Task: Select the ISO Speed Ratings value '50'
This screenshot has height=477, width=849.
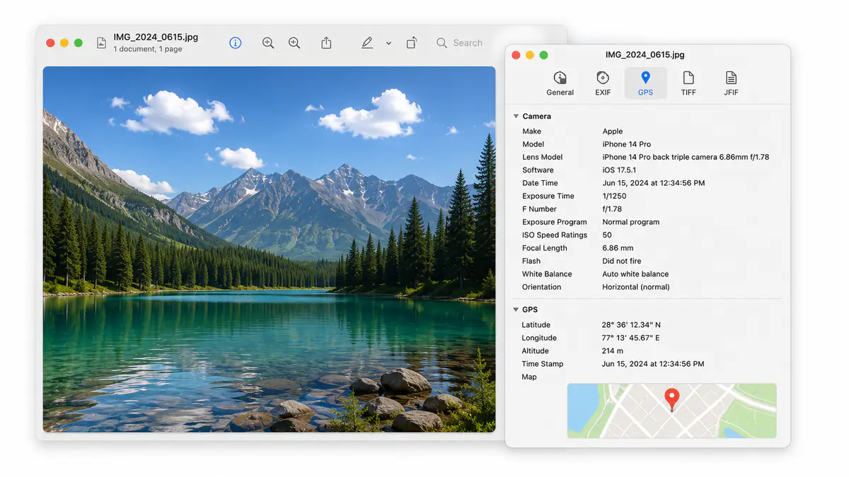Action: pos(607,235)
